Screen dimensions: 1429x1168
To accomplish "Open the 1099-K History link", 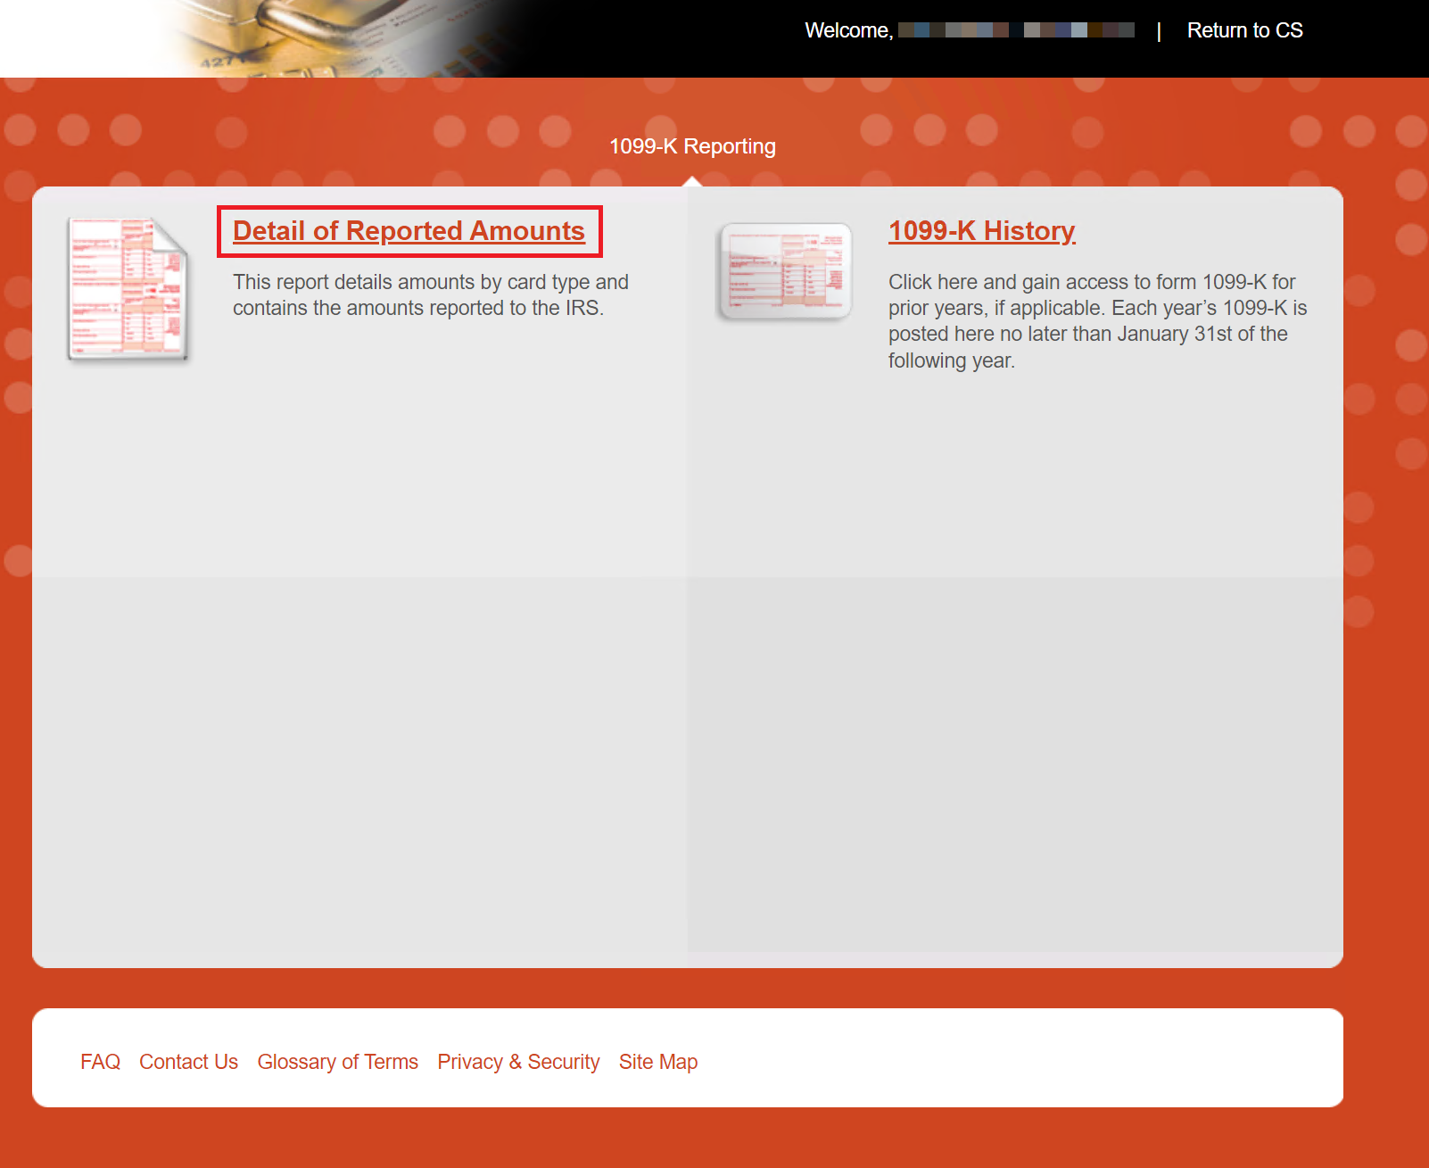I will 981,231.
